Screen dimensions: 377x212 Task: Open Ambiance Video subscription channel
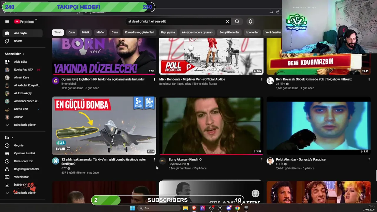click(22, 101)
